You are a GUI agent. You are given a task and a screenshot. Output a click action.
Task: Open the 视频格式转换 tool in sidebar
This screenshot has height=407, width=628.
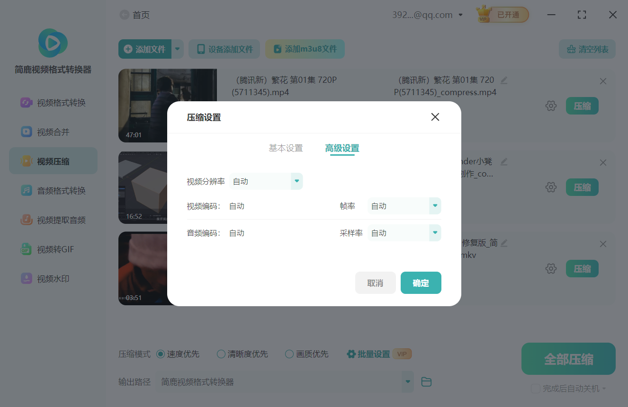tap(53, 102)
